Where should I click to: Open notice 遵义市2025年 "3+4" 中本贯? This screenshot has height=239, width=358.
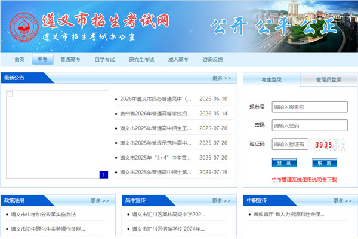155,158
